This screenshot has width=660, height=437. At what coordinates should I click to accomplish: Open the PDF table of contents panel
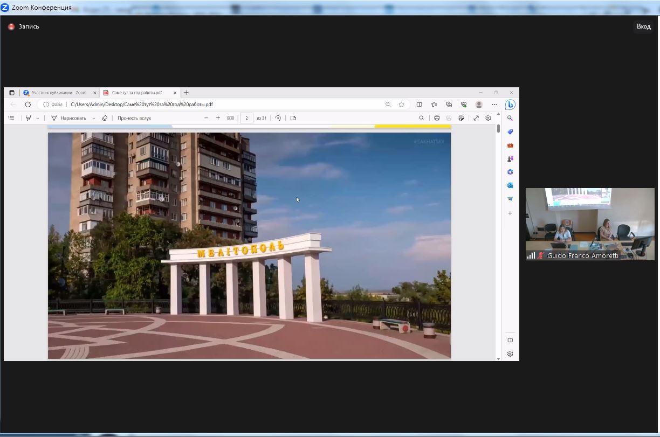(x=11, y=118)
